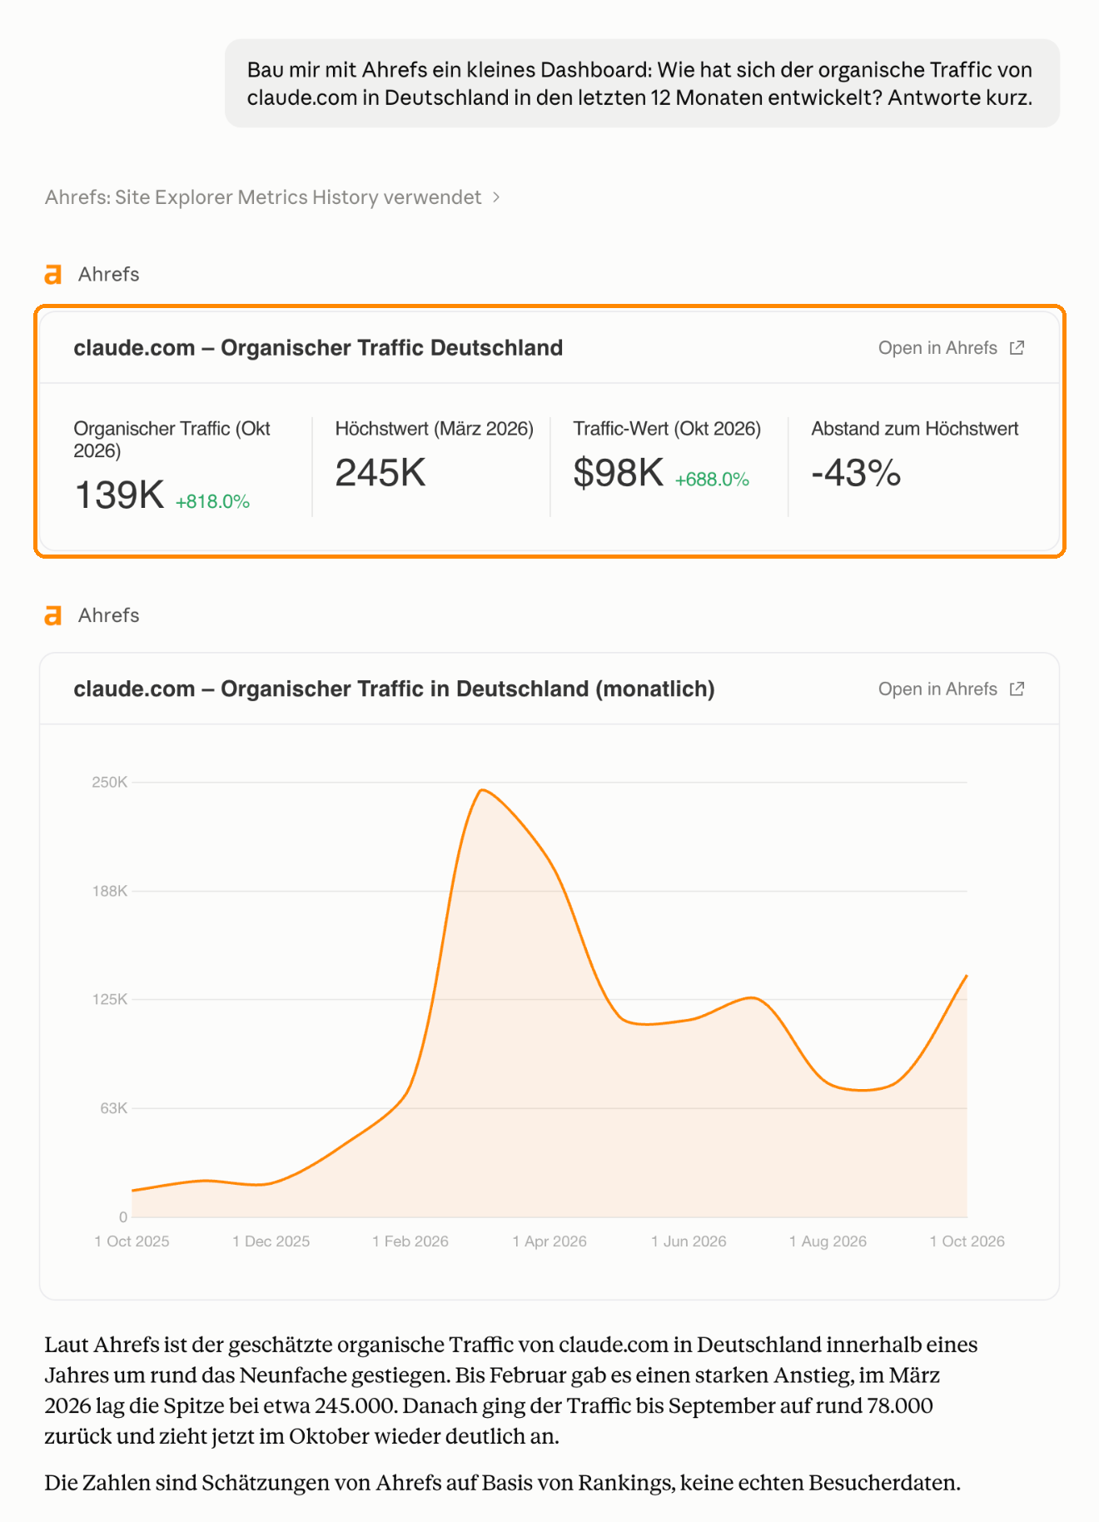Image resolution: width=1099 pixels, height=1522 pixels.
Task: Click the paragraph starting 'Laut Ahrefs ist der geschätzte'
Action: [511, 1390]
